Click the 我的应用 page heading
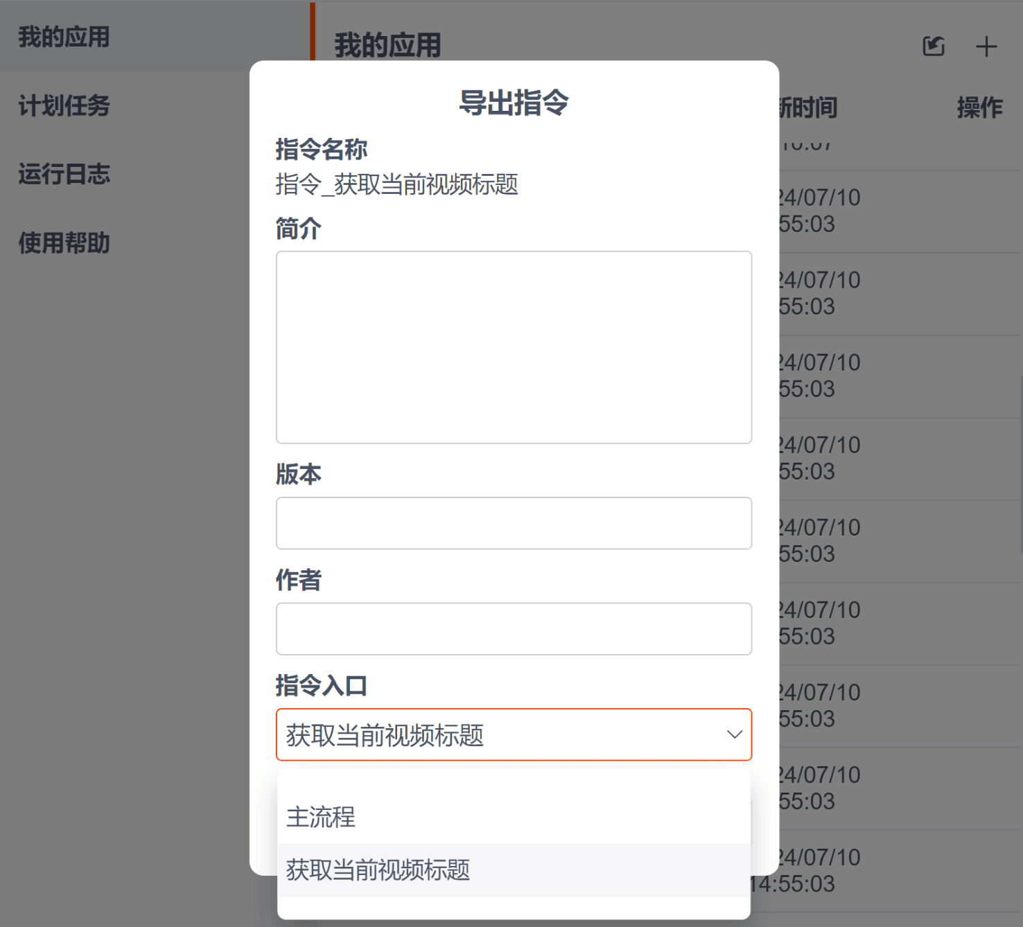 click(387, 46)
